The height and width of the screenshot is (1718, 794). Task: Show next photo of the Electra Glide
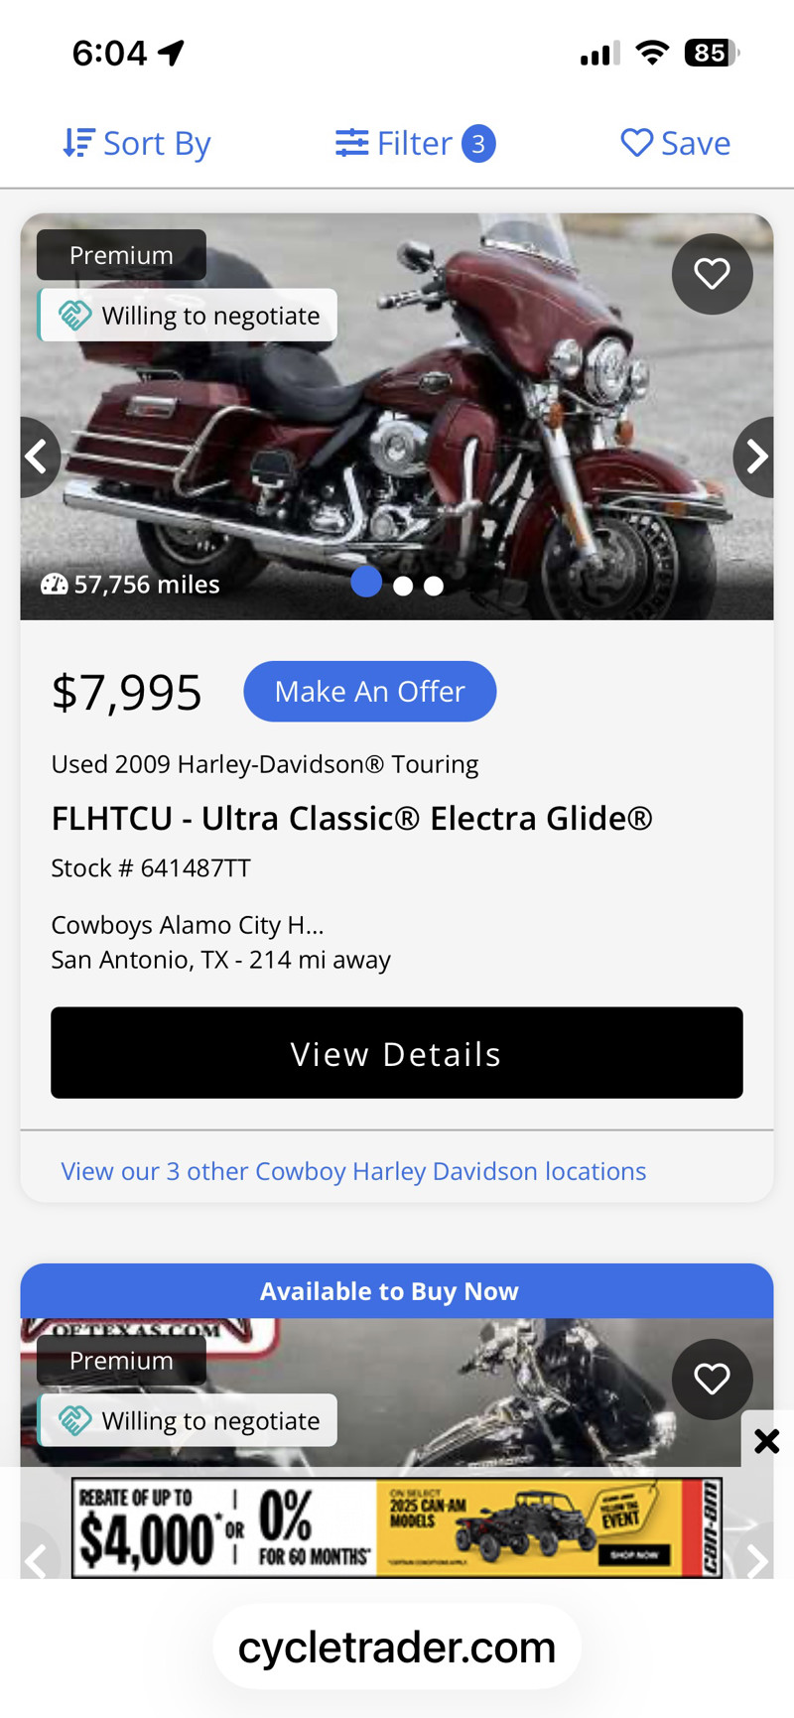pyautogui.click(x=755, y=457)
